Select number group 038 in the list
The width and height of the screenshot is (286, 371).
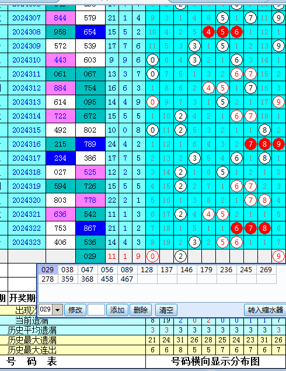[68, 270]
